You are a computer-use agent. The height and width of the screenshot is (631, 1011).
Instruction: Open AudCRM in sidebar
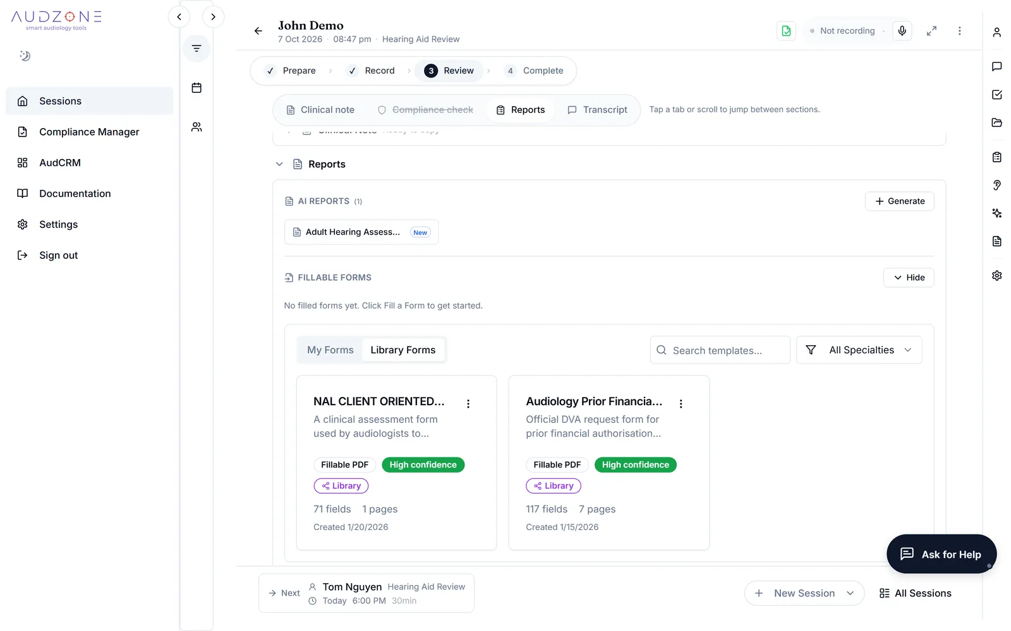tap(89, 163)
